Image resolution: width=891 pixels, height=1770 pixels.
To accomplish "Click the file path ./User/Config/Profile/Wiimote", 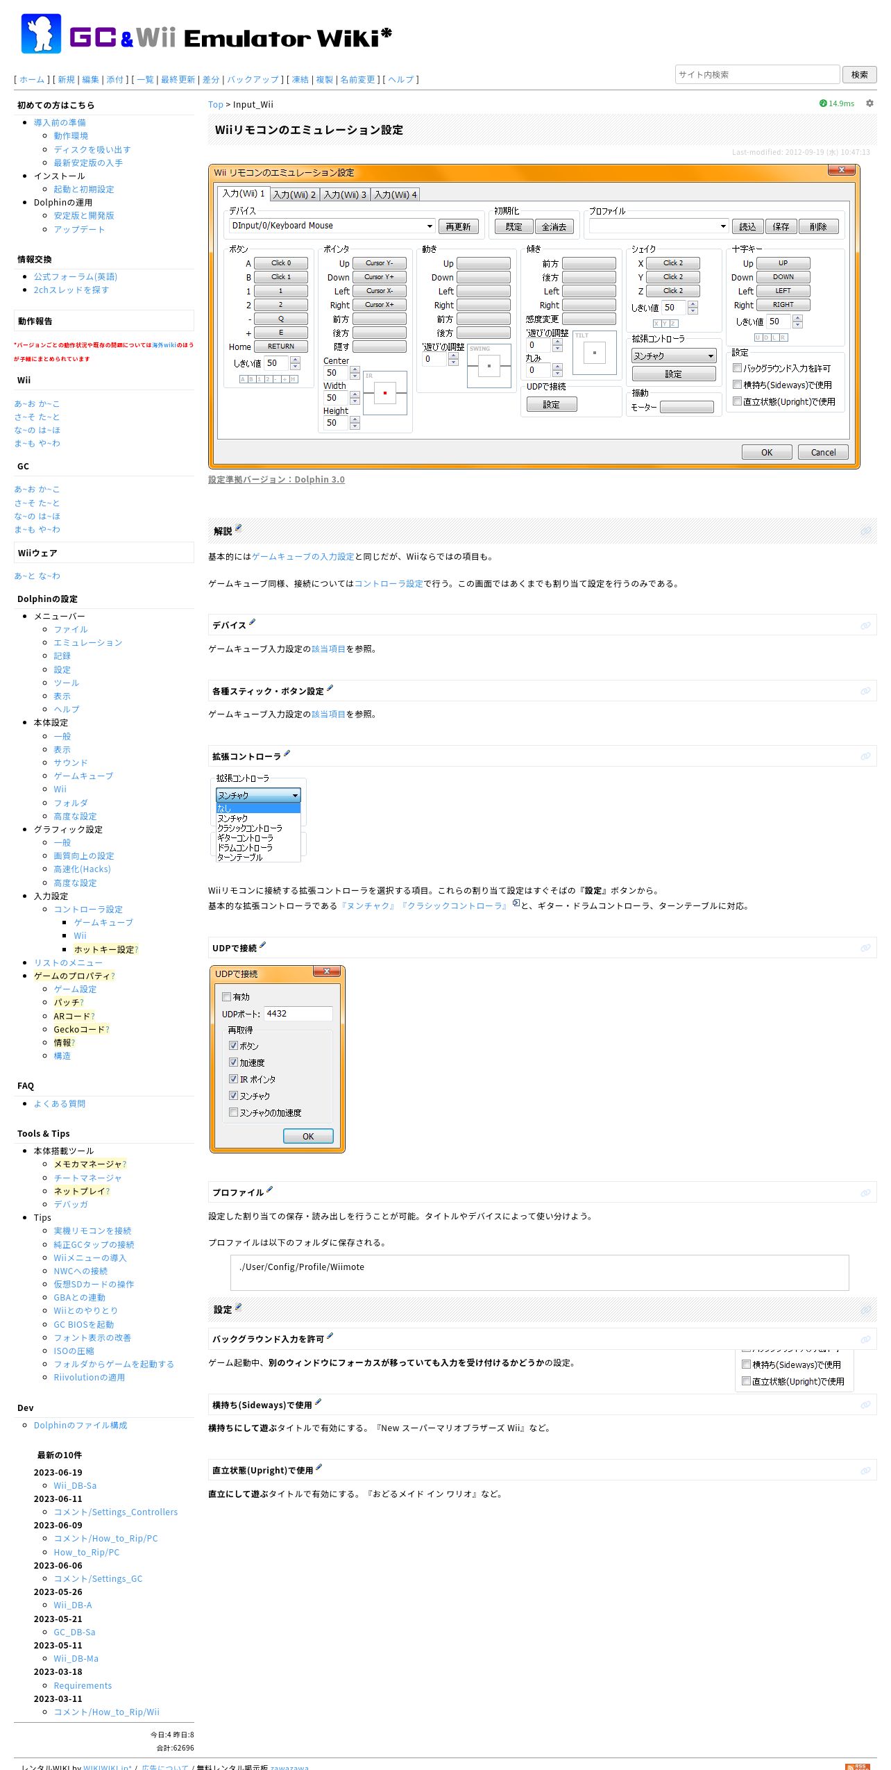I will point(302,1267).
